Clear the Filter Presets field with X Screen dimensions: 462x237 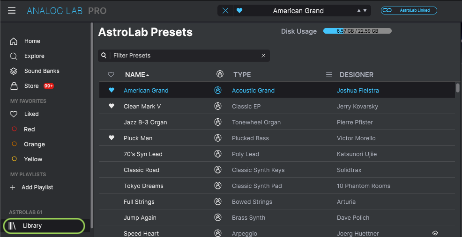pyautogui.click(x=263, y=56)
